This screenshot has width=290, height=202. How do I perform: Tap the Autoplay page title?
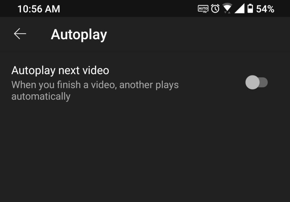pos(79,35)
